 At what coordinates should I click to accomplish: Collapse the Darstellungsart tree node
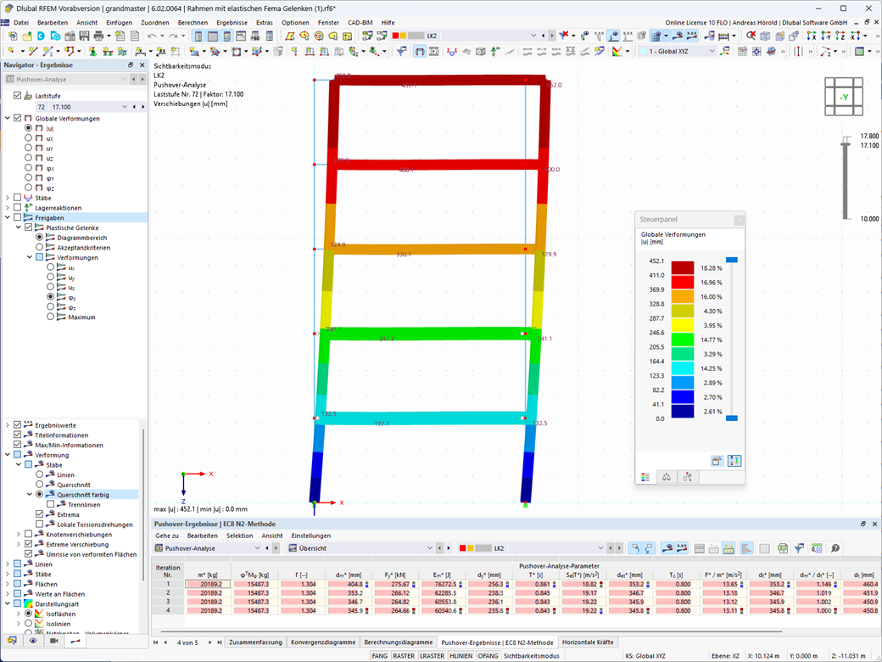[x=8, y=604]
